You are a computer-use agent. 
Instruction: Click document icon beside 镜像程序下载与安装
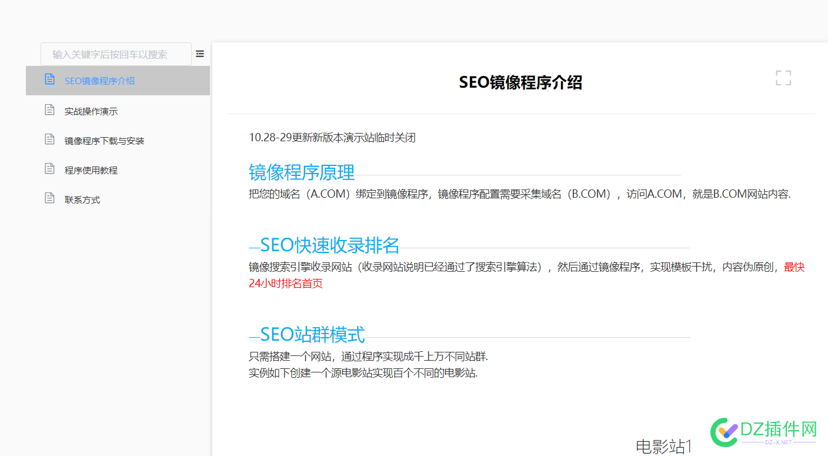click(x=50, y=139)
